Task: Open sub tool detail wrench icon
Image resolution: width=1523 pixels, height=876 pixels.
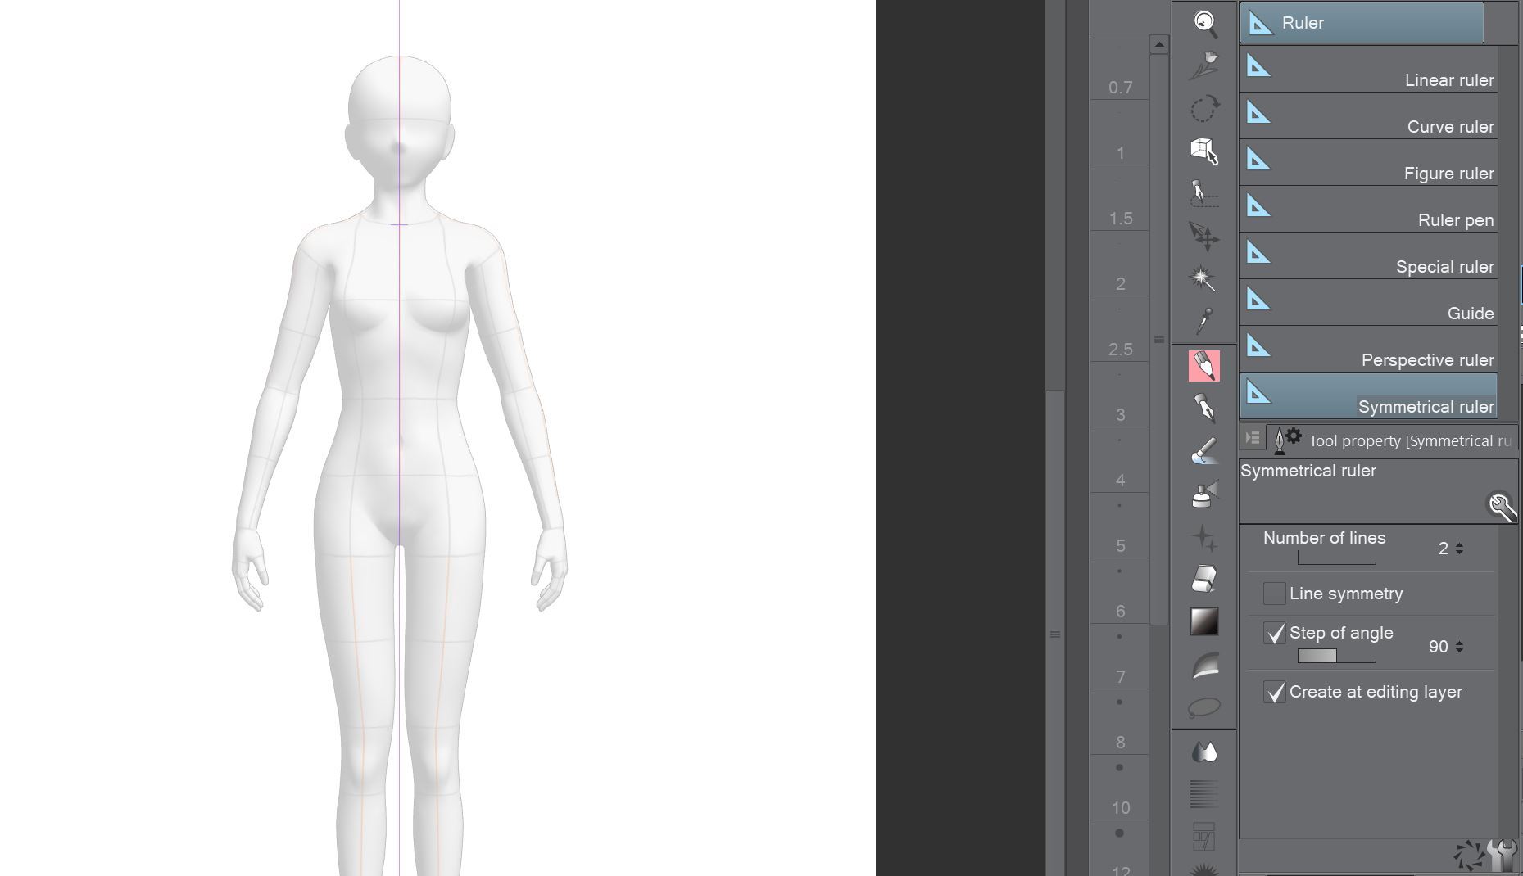Action: [1502, 507]
